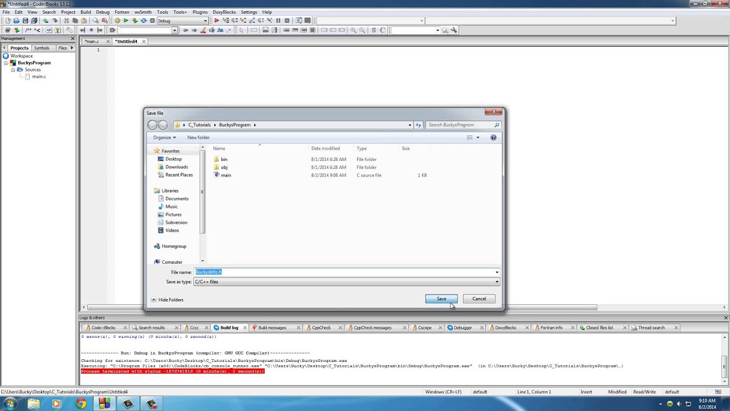Click the Windows Start orb
This screenshot has width=730, height=411.
10,404
